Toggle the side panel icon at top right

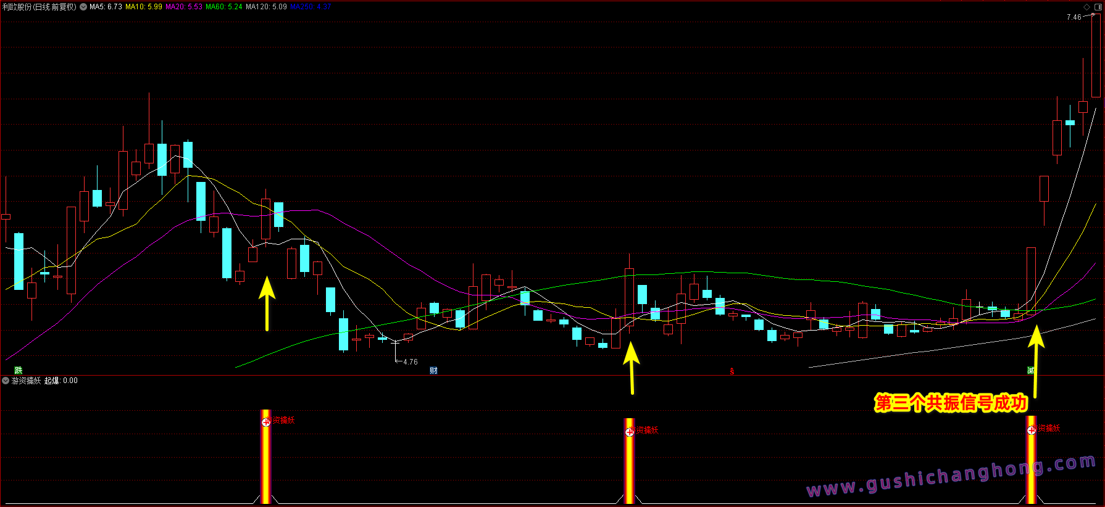pyautogui.click(x=1098, y=7)
